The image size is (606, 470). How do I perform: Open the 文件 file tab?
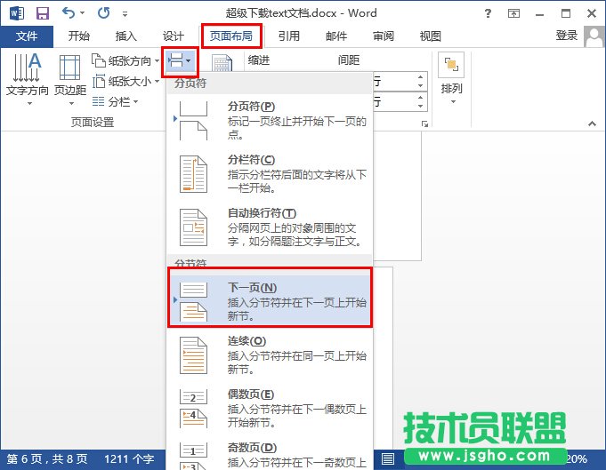[28, 36]
